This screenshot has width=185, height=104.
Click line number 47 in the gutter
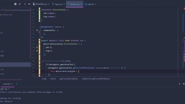[33, 71]
